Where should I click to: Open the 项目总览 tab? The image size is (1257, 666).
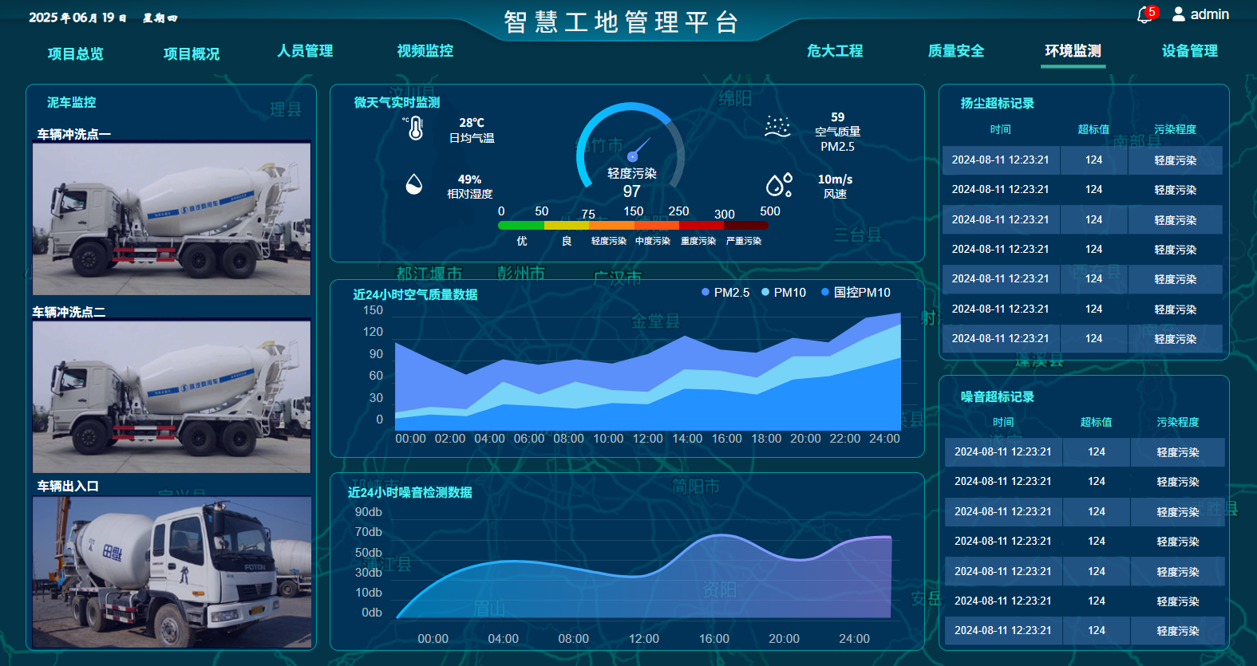76,53
